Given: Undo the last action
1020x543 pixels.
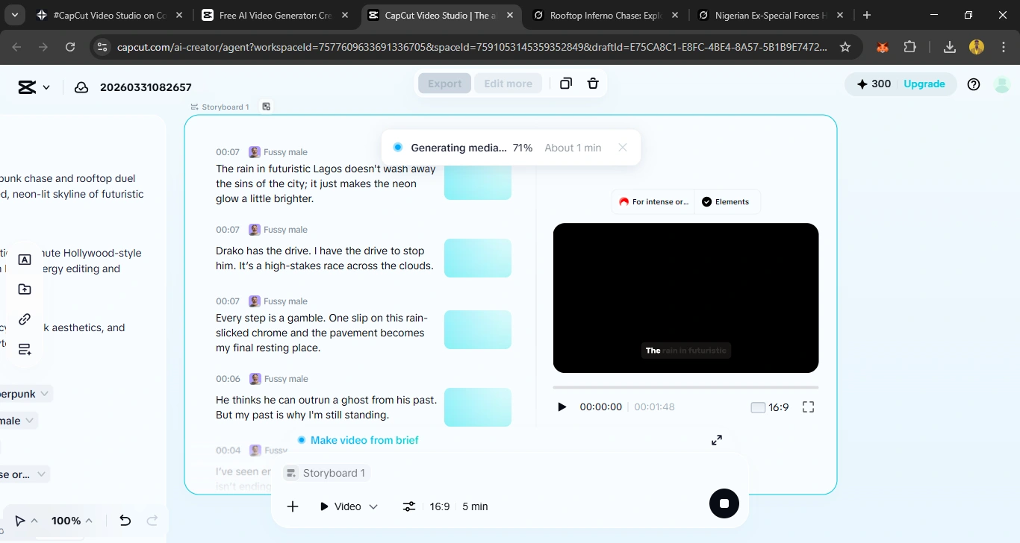Looking at the screenshot, I should (x=125, y=521).
